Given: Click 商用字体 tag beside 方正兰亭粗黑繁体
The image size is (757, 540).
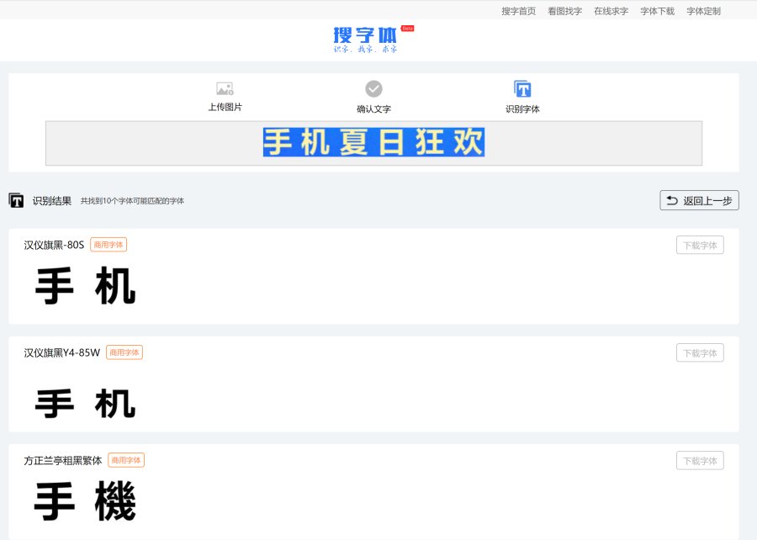Looking at the screenshot, I should (126, 460).
